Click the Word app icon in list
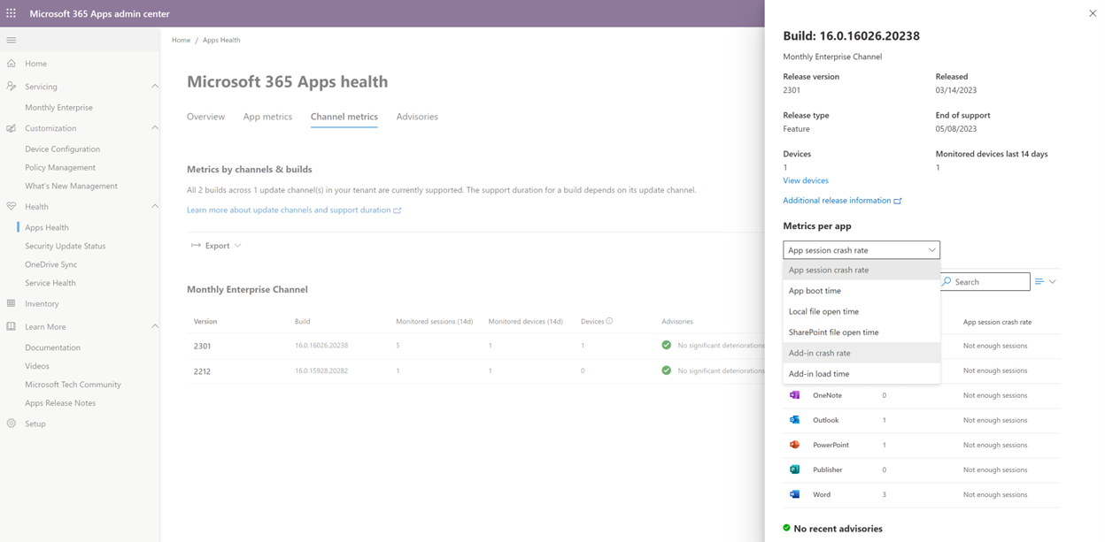 [794, 494]
